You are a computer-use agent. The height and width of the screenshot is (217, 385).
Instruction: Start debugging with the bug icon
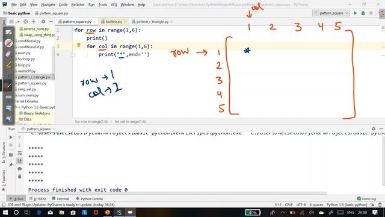click(x=363, y=13)
